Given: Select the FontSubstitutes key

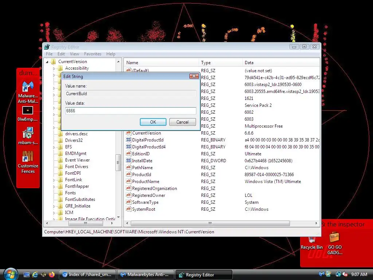Looking at the screenshot, I should pos(80,199).
